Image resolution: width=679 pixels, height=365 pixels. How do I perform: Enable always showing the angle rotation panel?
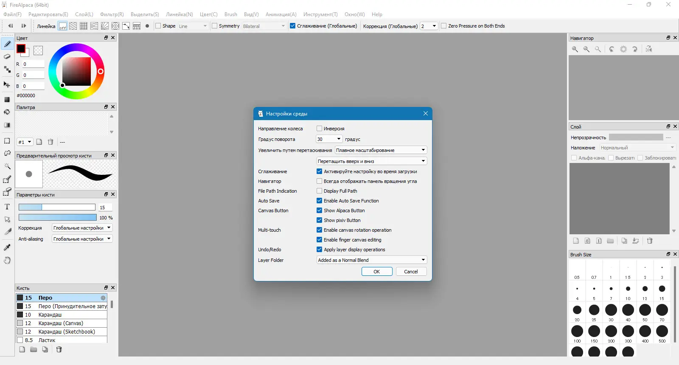coord(319,181)
